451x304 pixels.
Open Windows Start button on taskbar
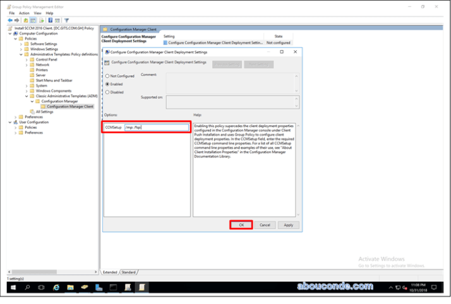pos(12,287)
